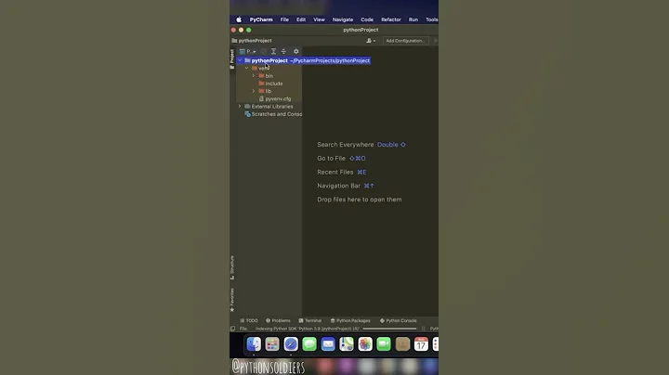Image resolution: width=669 pixels, height=375 pixels.
Task: Select the bin folder
Action: coord(266,76)
